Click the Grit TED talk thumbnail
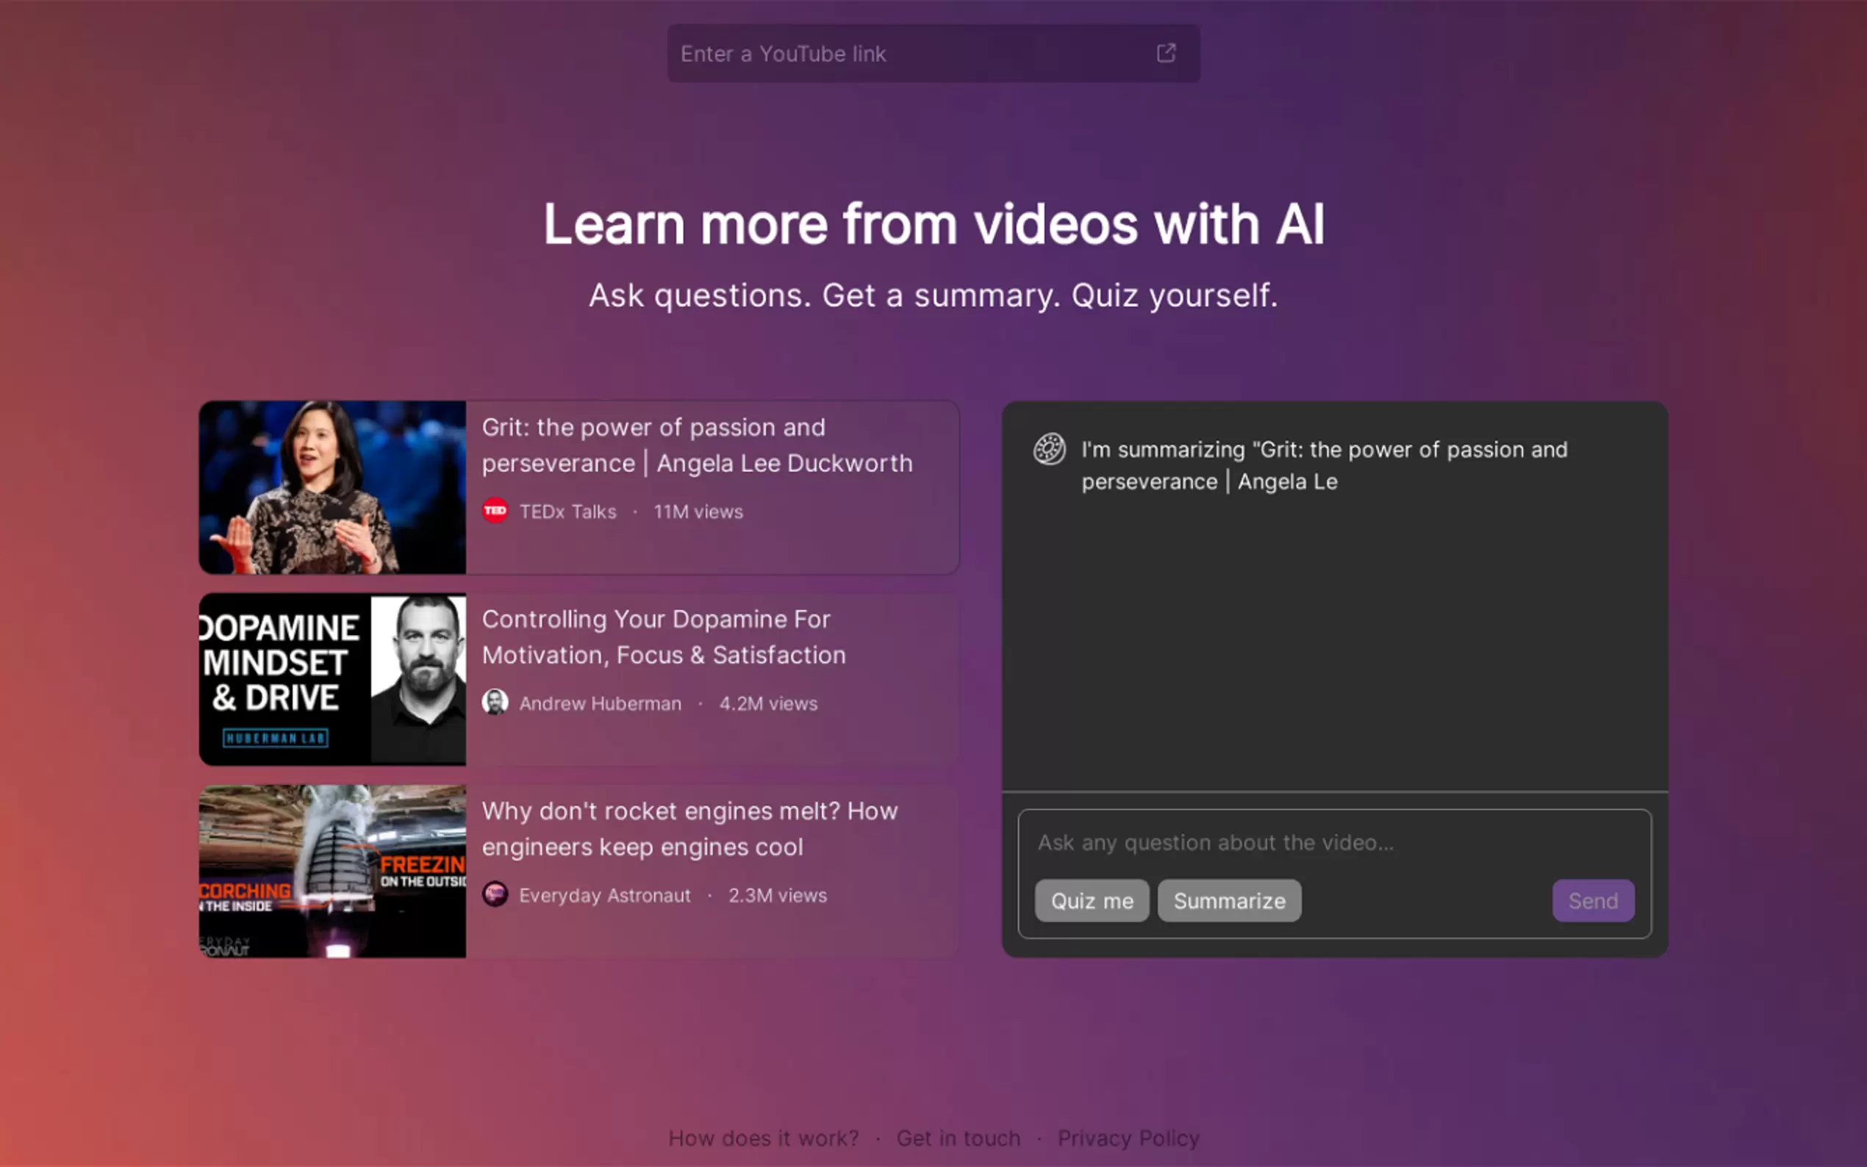This screenshot has height=1167, width=1867. coord(333,487)
